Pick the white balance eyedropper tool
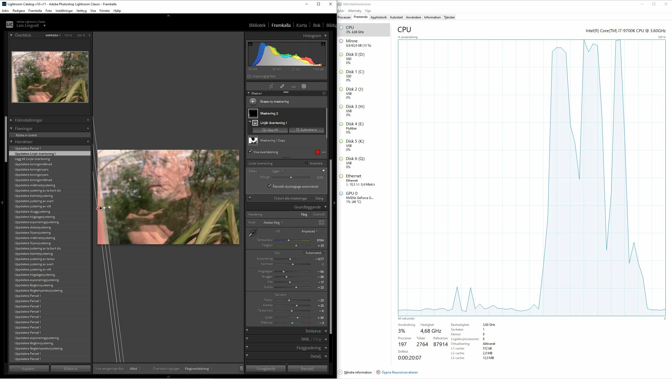This screenshot has height=379, width=672. (252, 233)
